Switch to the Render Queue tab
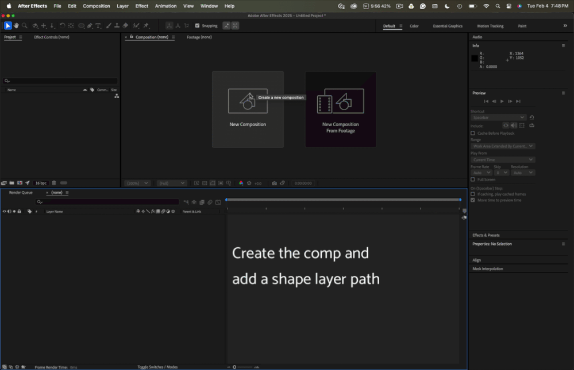This screenshot has height=370, width=574. click(x=21, y=193)
